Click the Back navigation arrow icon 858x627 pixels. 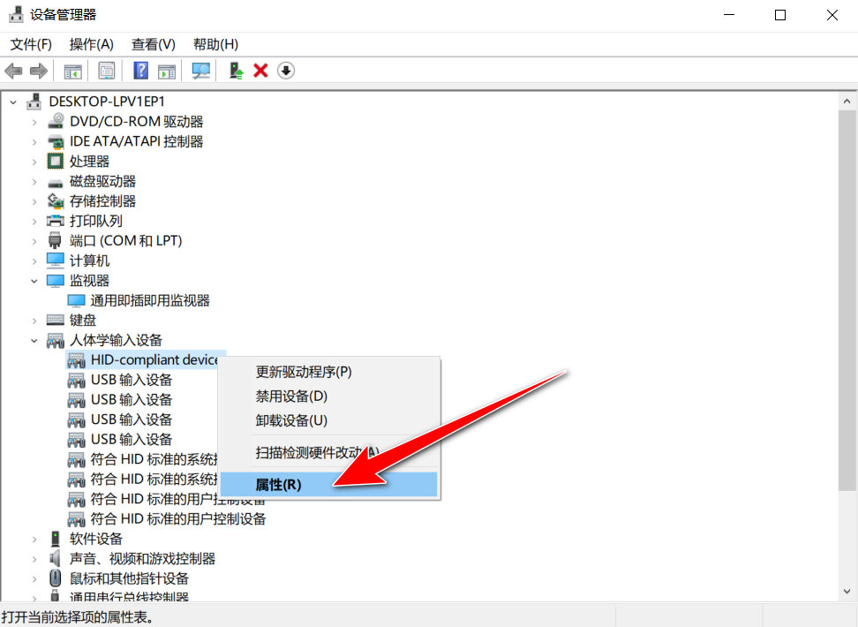pos(14,71)
